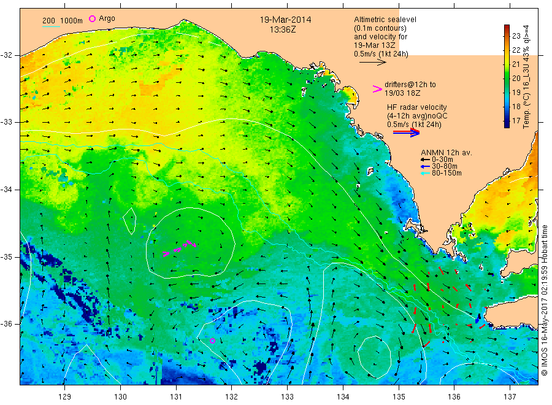This screenshot has height=405, width=552.
Task: Click the black altimetric velocity scale arrow
Action: pos(373,63)
